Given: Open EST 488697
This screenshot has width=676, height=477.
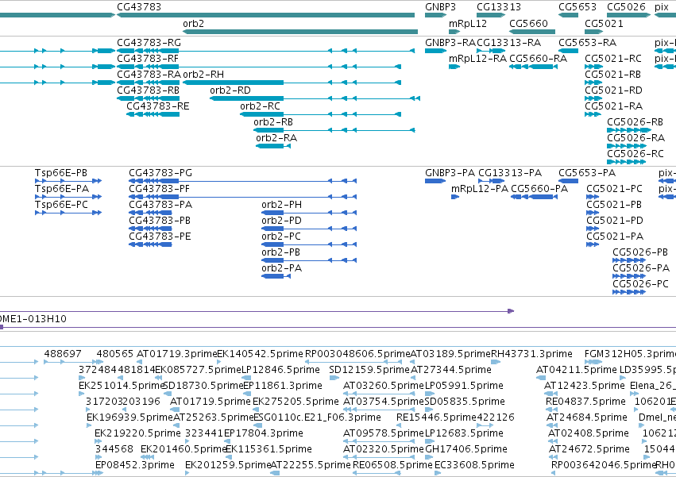Looking at the screenshot, I should [x=63, y=354].
